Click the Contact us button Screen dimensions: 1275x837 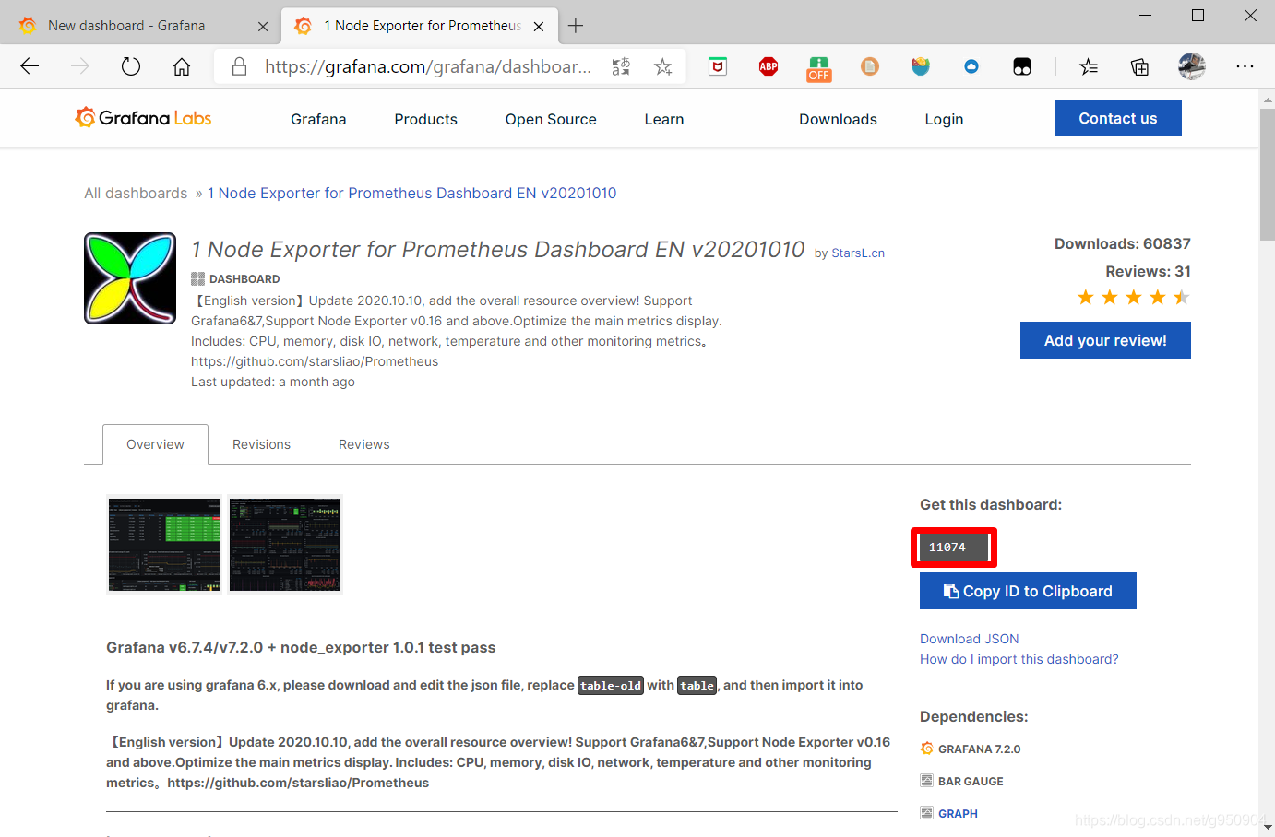1118,118
